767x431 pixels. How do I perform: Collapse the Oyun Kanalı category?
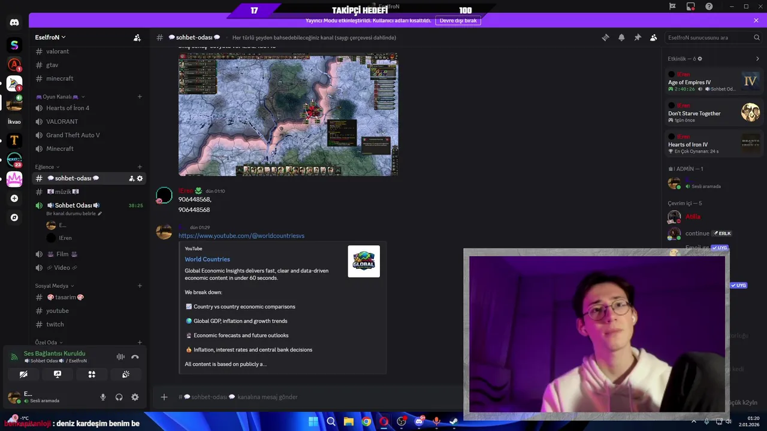60,96
